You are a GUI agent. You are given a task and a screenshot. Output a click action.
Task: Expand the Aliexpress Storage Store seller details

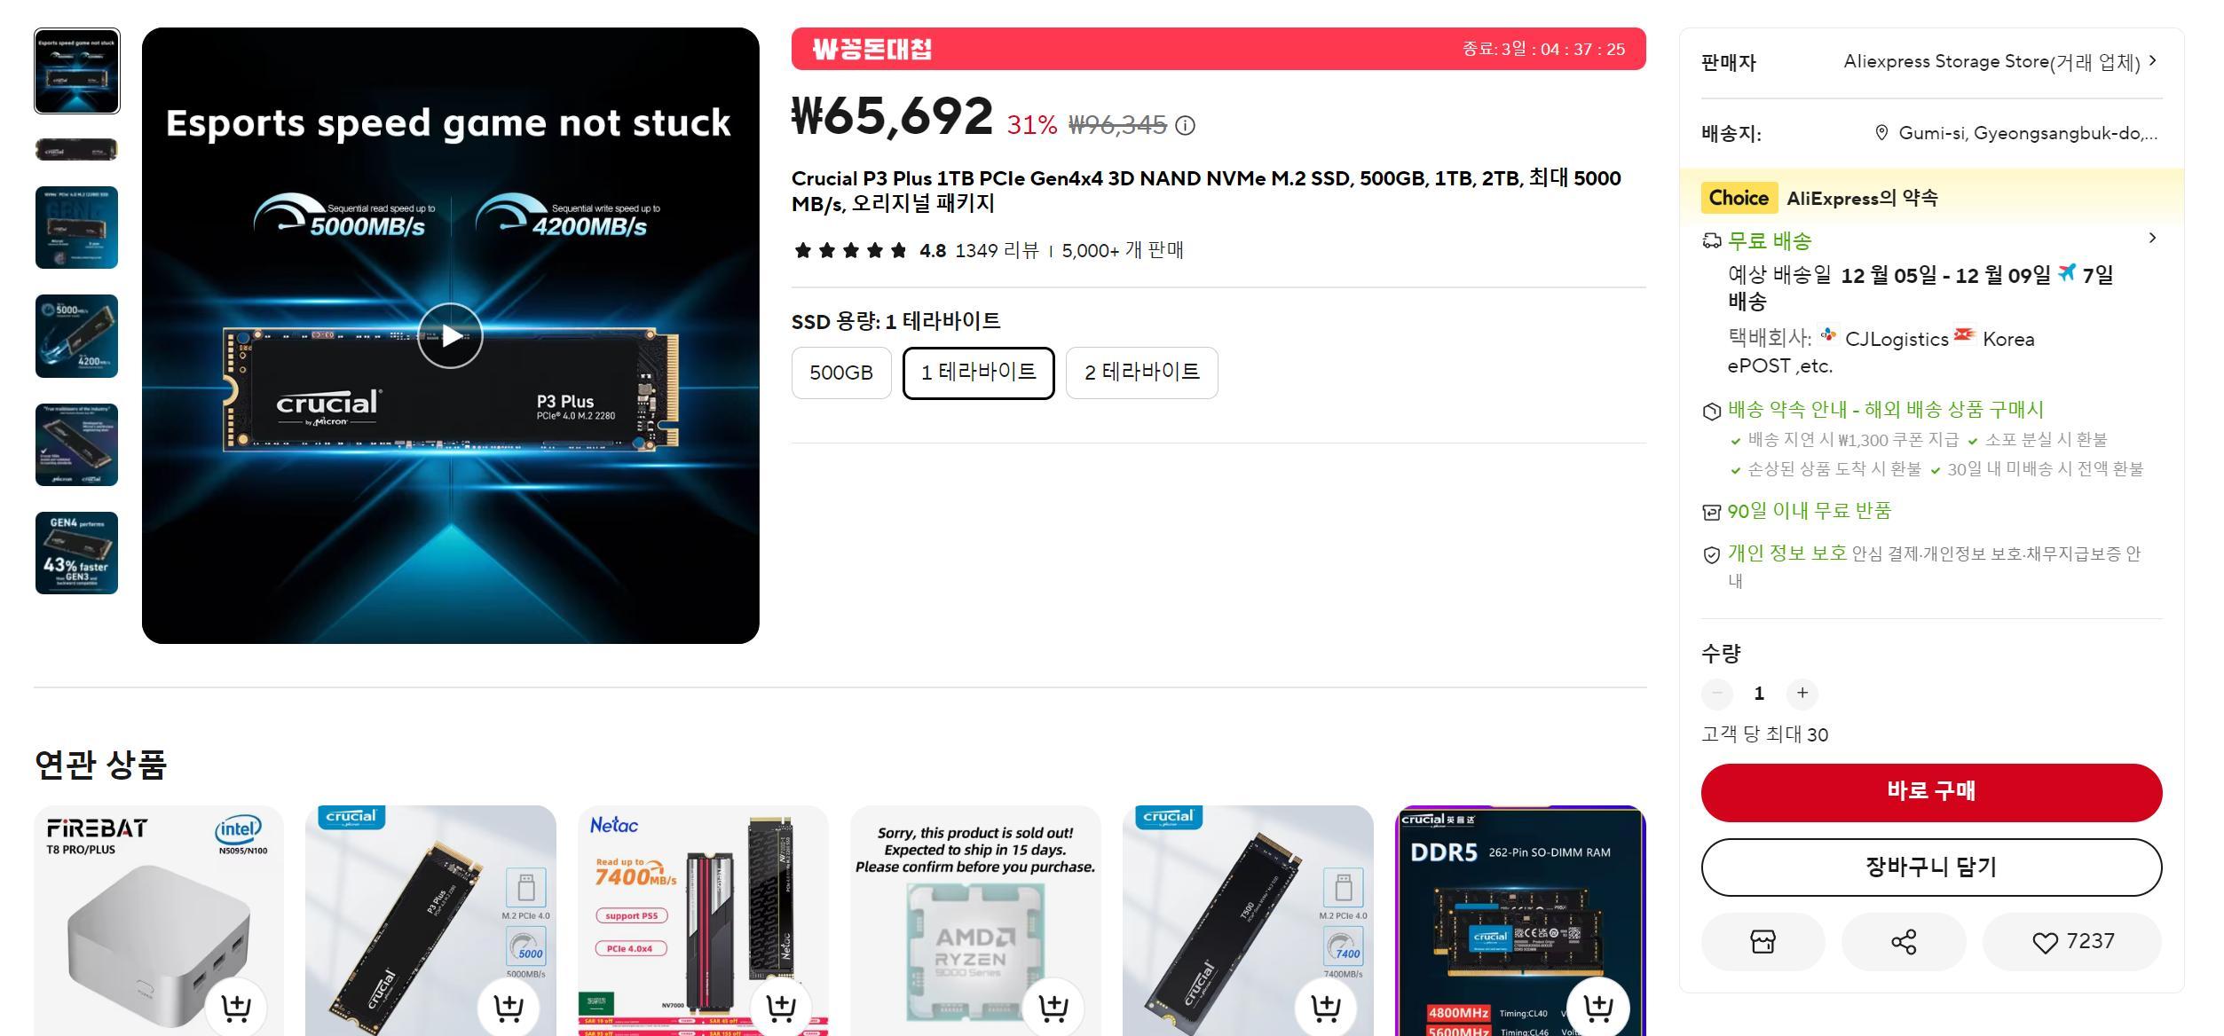coord(2152,61)
